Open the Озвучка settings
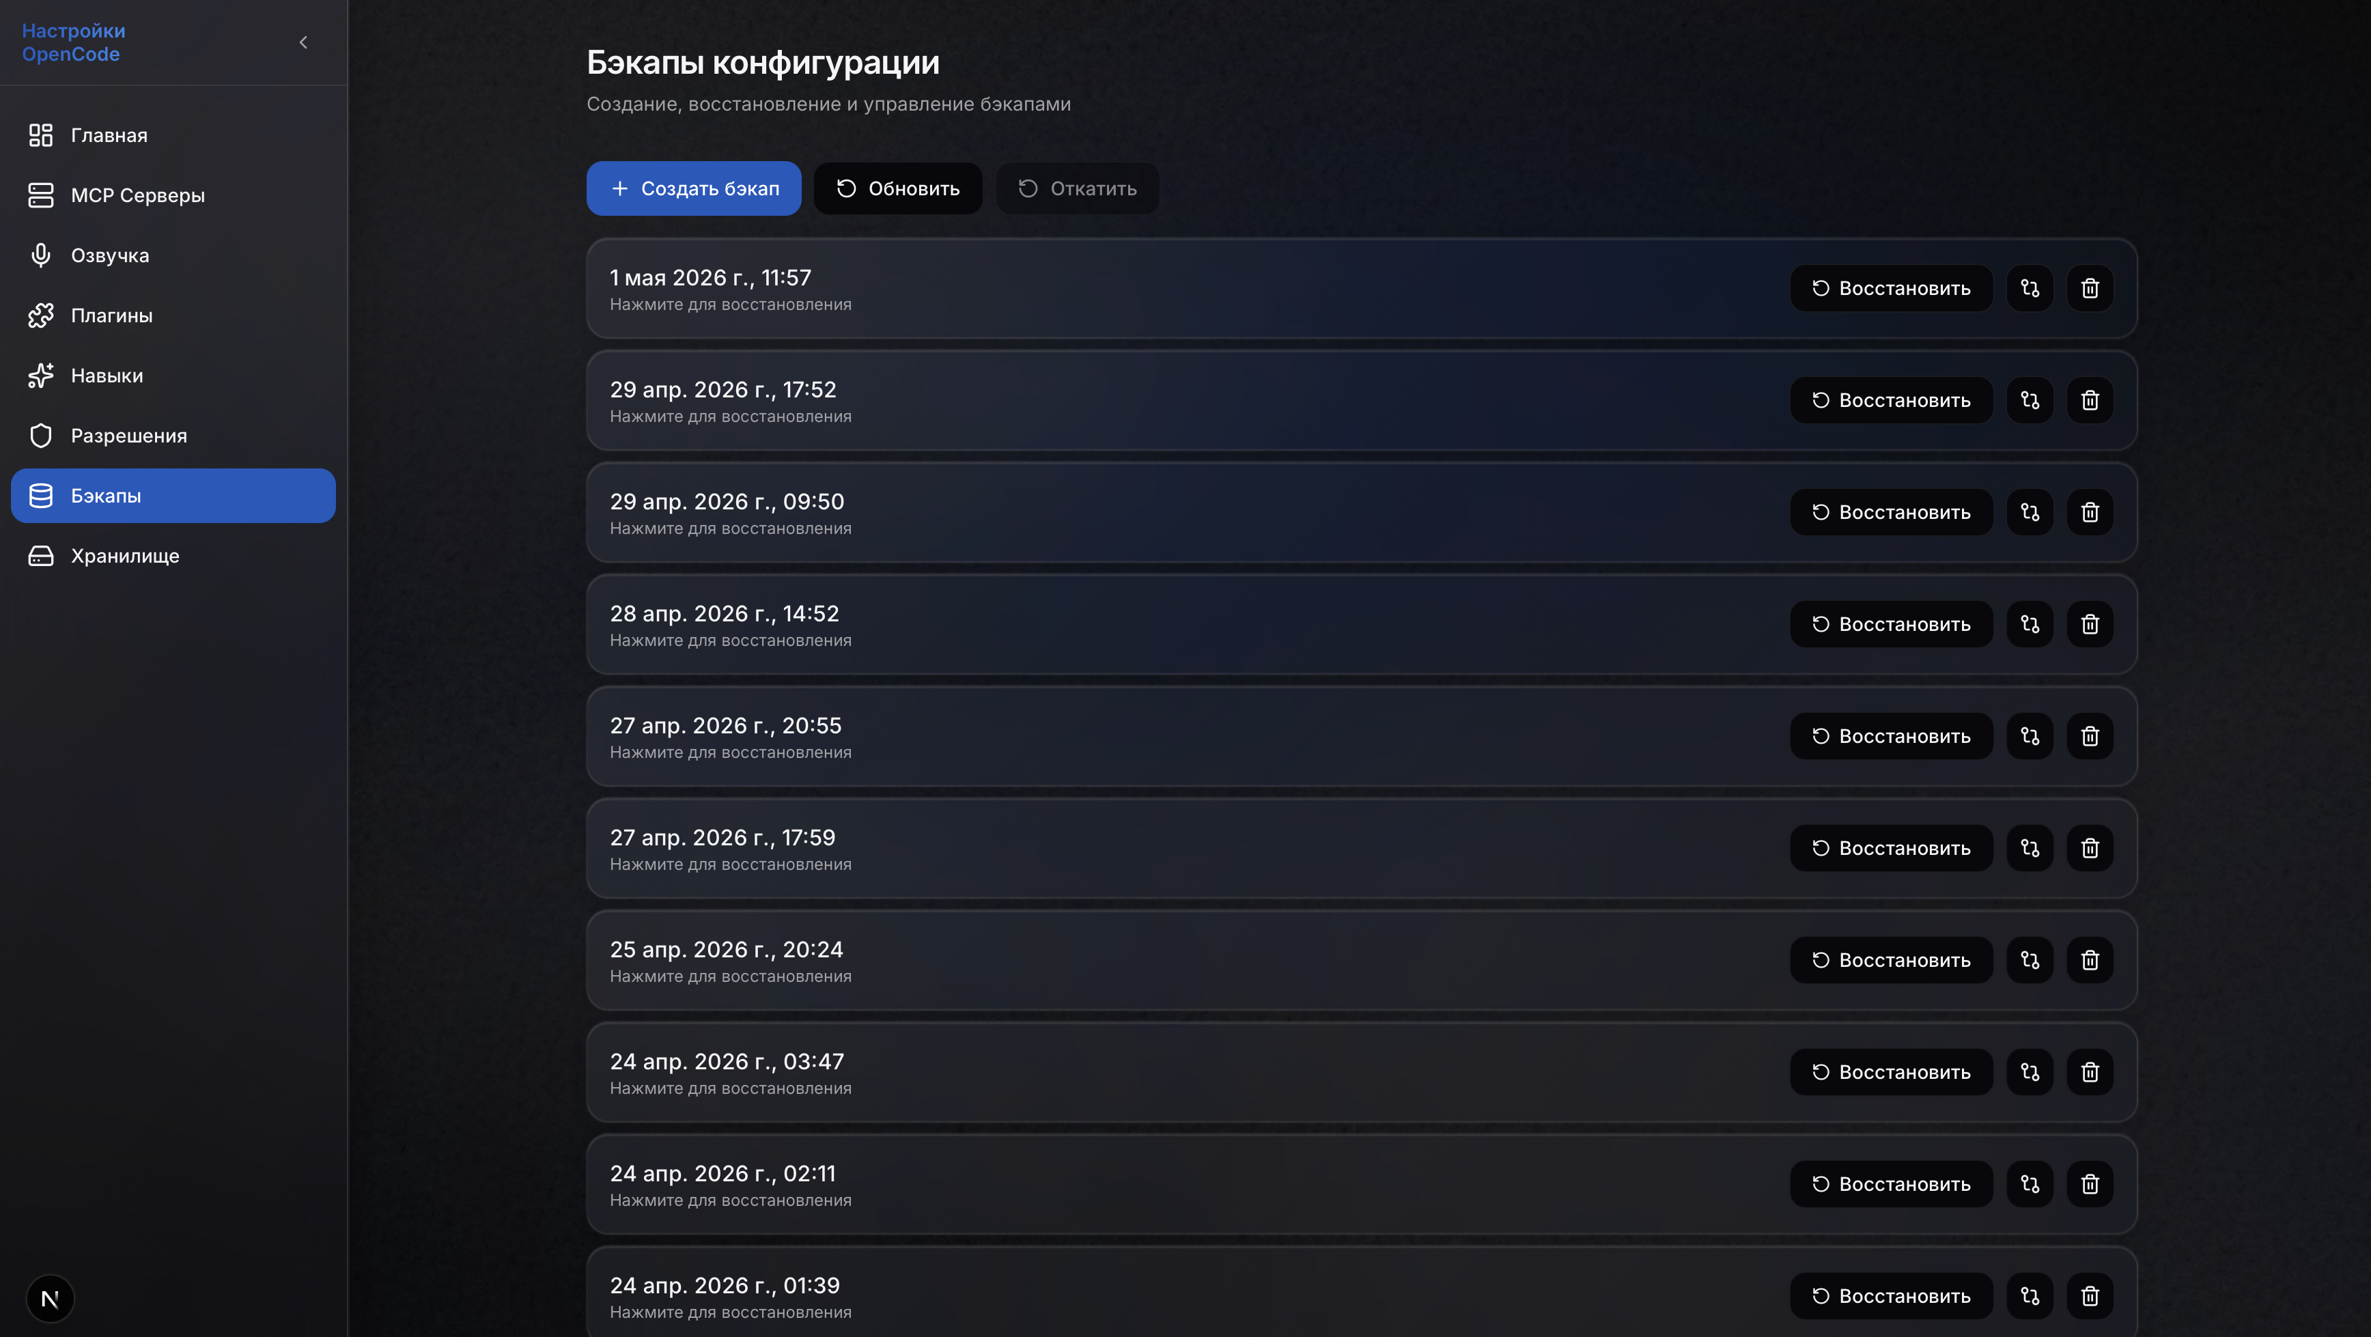 pos(173,255)
